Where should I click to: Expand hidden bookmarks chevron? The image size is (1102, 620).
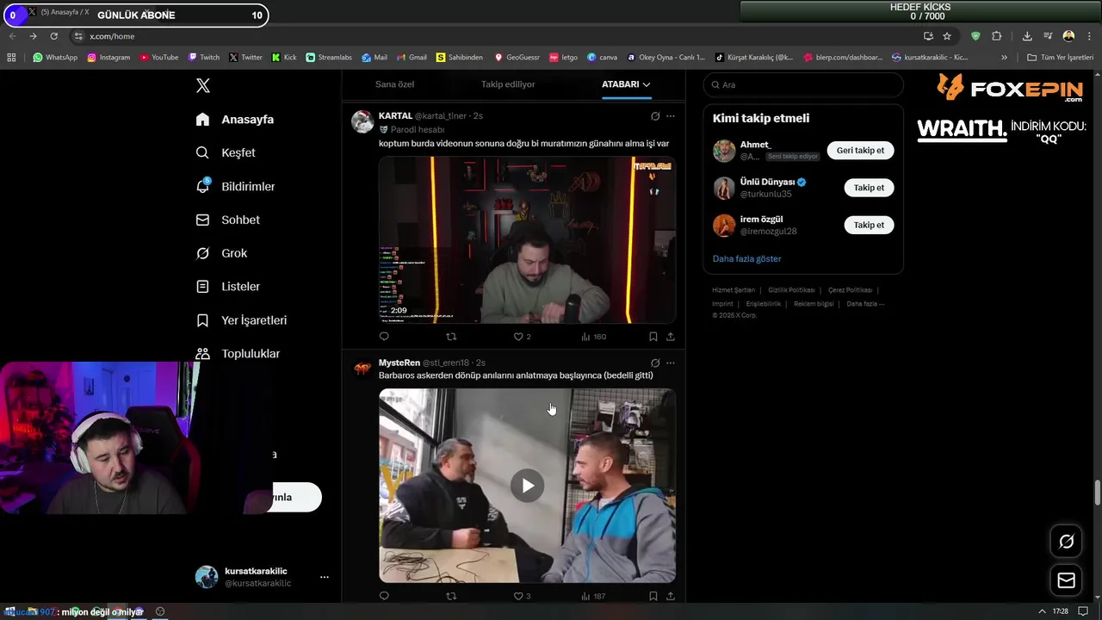click(1004, 58)
